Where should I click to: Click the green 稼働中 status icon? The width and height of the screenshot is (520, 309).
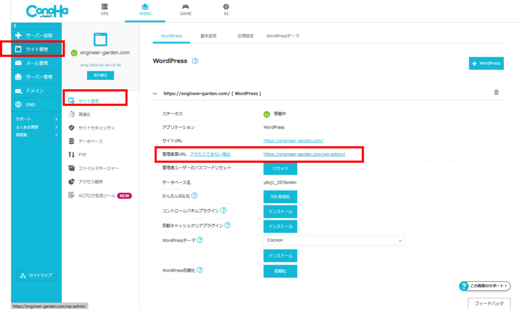click(267, 114)
